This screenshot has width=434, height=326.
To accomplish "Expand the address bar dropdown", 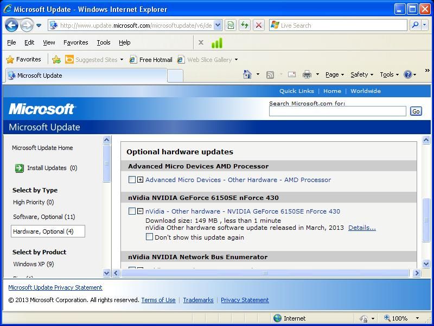I will point(218,26).
